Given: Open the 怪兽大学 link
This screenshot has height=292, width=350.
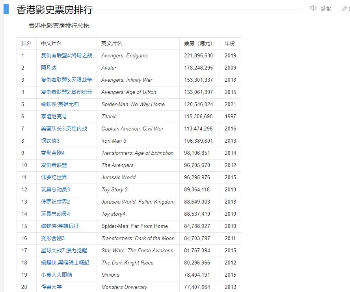Looking at the screenshot, I should coord(51,287).
